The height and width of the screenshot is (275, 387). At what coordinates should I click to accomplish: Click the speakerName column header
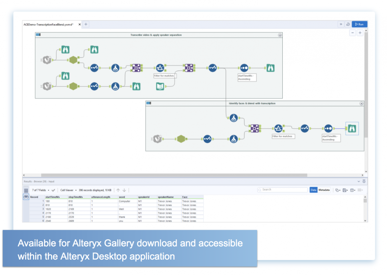click(x=169, y=197)
